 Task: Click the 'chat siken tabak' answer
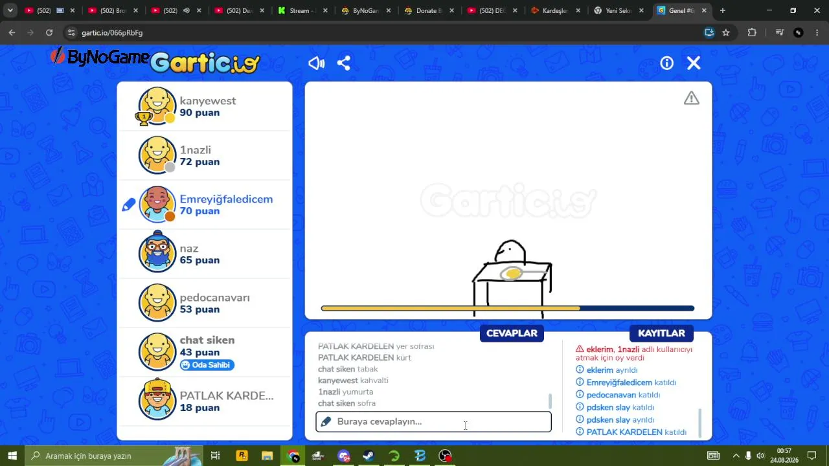coord(348,369)
